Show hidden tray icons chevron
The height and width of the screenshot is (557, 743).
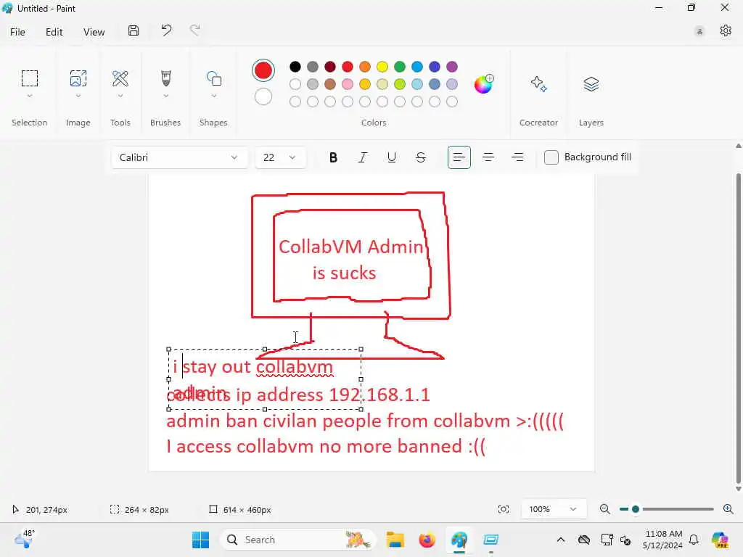point(561,540)
